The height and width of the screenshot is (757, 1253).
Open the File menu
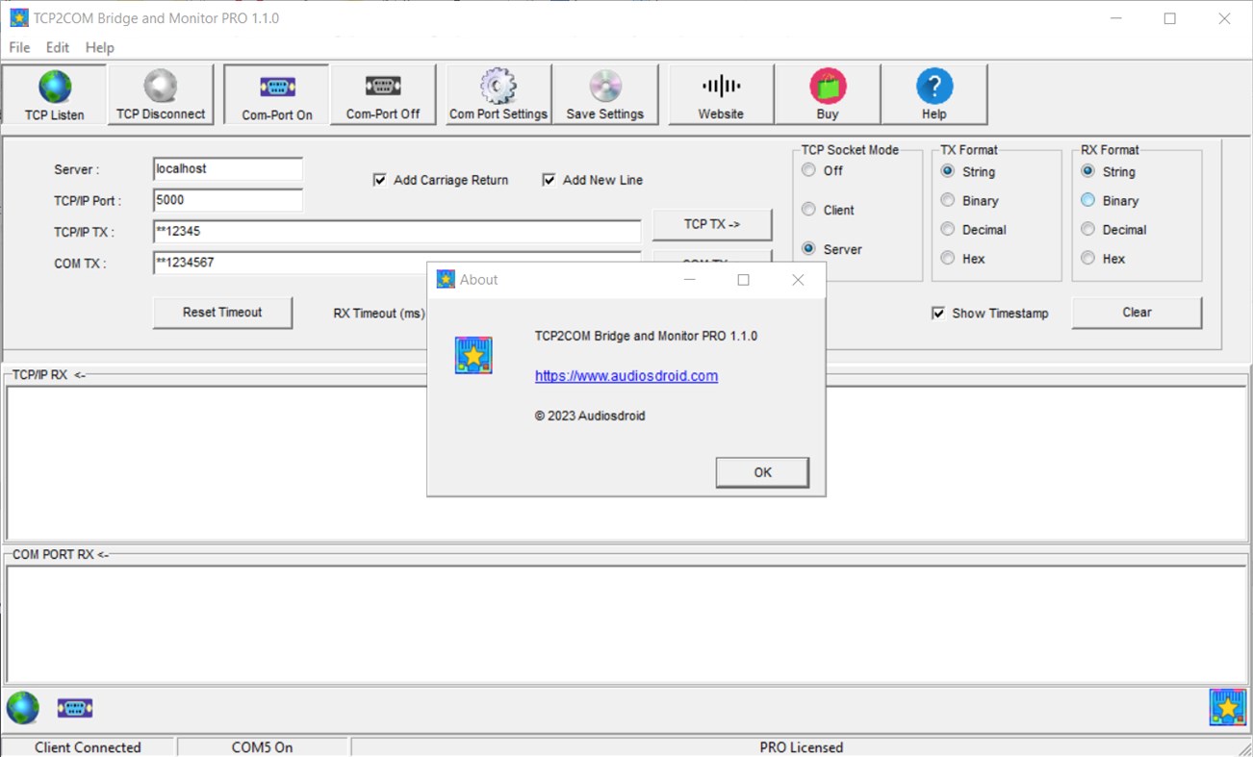click(17, 46)
